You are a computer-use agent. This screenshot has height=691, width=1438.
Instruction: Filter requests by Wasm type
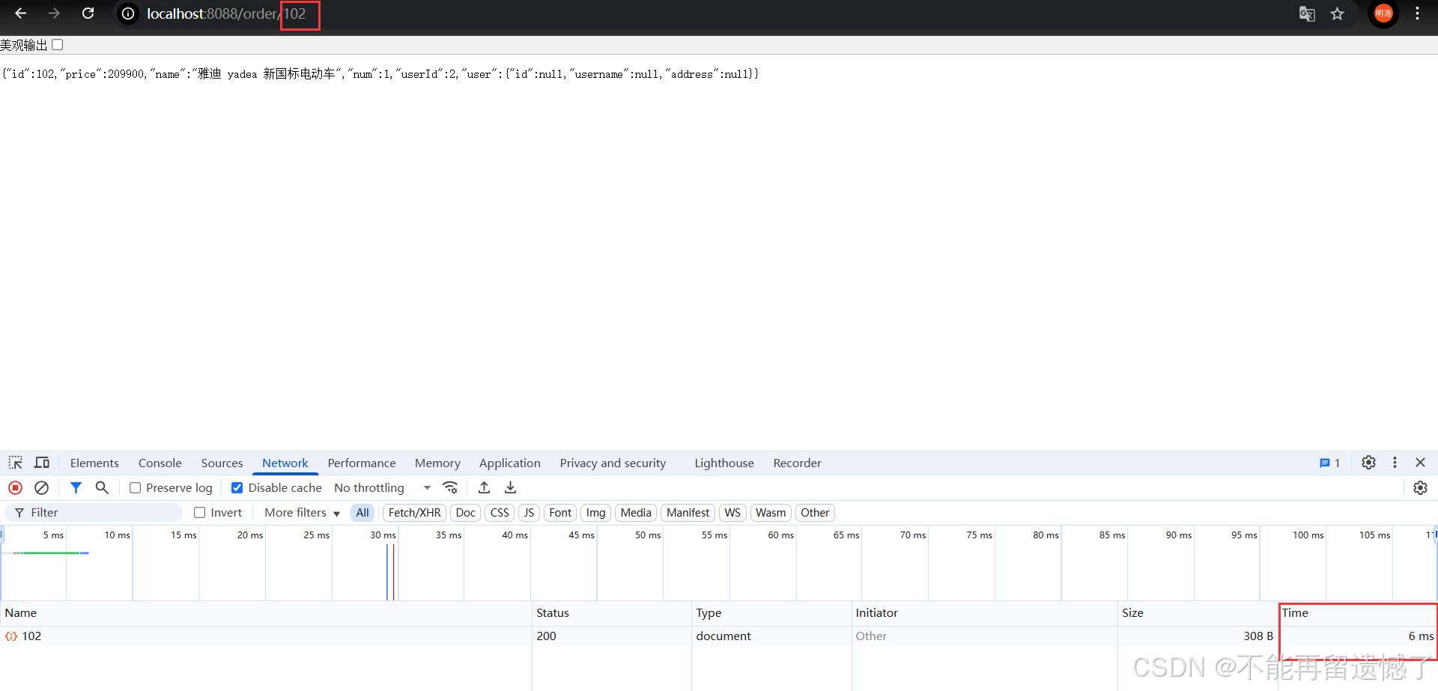tap(771, 513)
